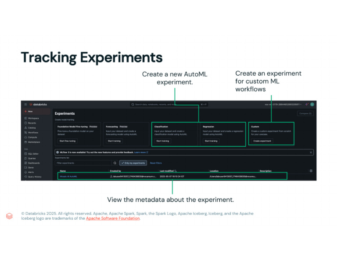
Task: Click the Recents clock icon
Action: pos(26,123)
